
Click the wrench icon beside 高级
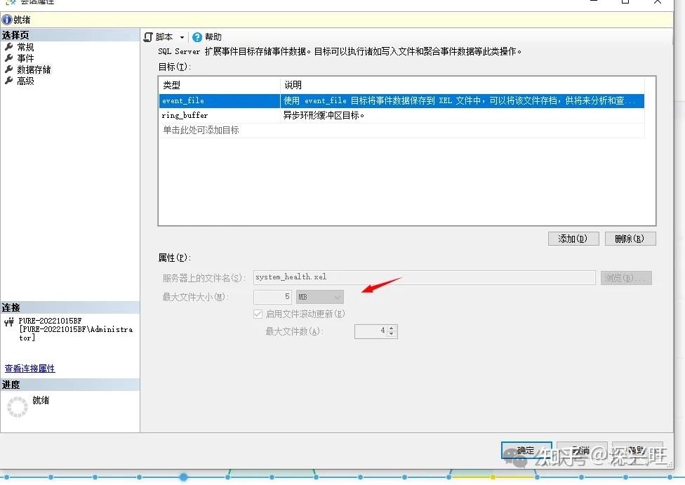click(8, 81)
